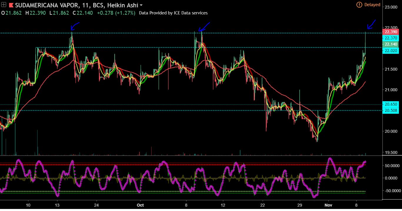The width and height of the screenshot is (402, 211).
Task: Click the cyan 22.020 level label on the axis
Action: pyautogui.click(x=390, y=51)
